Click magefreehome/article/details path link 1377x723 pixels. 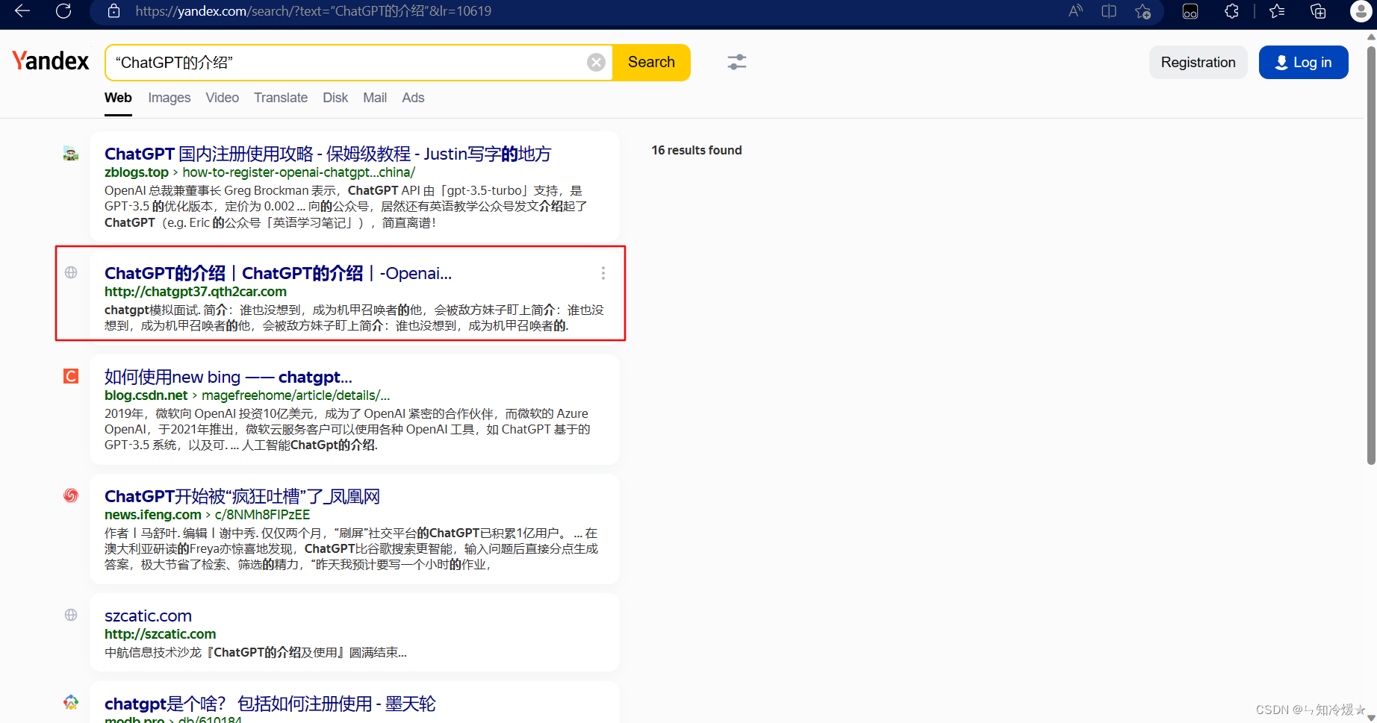point(296,395)
